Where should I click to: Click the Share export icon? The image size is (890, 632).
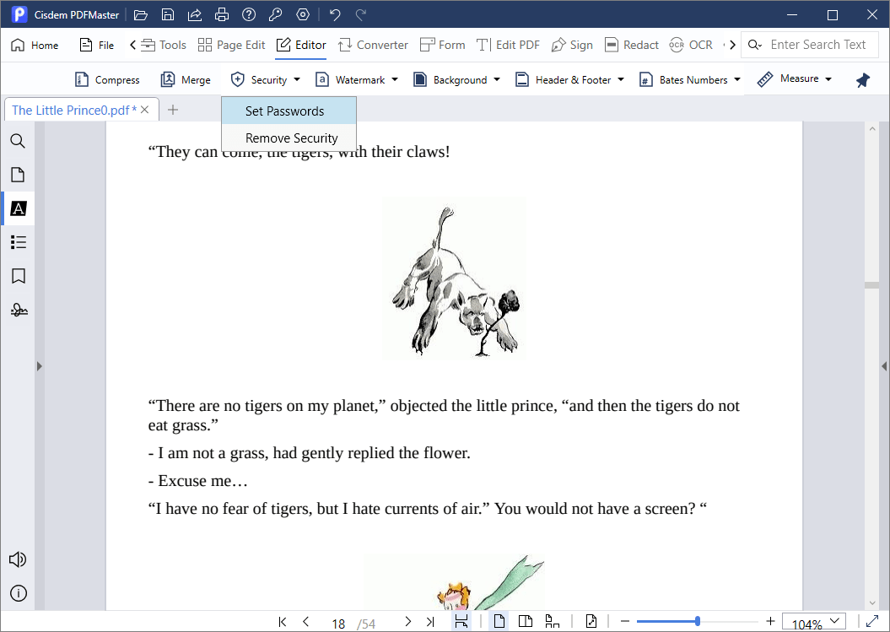[x=195, y=14]
